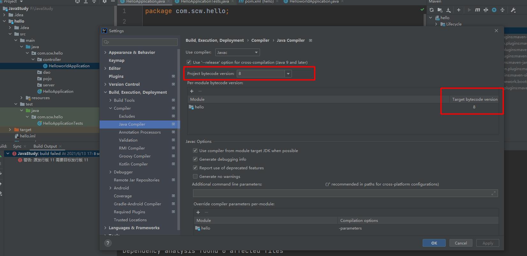527x256 pixels.
Task: Open Project bytecode version dropdown arrow
Action: coord(288,74)
